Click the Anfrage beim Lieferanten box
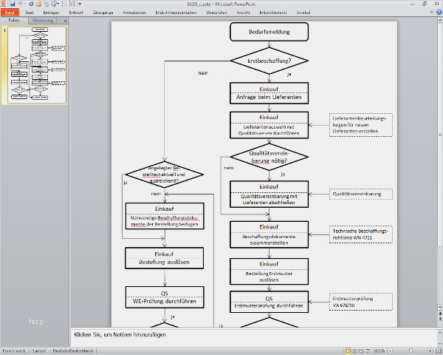This screenshot has height=355, width=443. pyautogui.click(x=269, y=93)
